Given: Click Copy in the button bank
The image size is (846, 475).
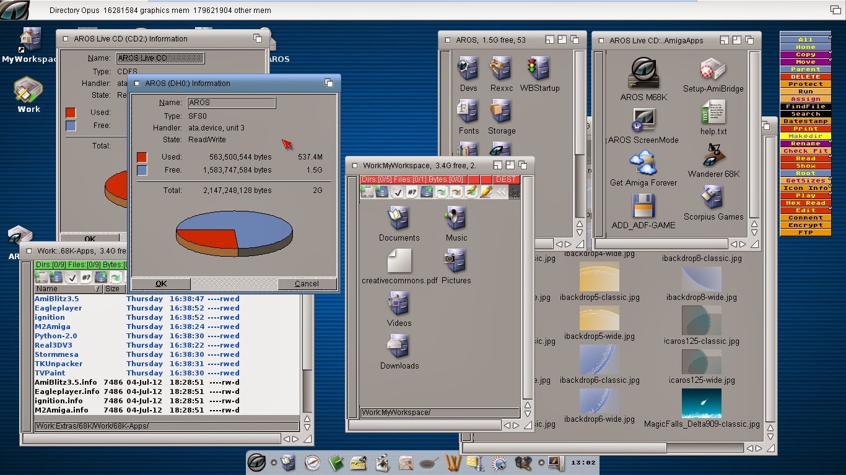Looking at the screenshot, I should click(x=805, y=54).
